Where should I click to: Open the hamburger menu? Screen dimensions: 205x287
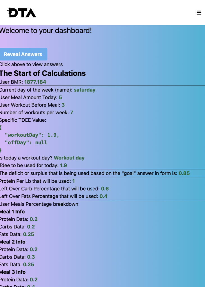pos(199,13)
